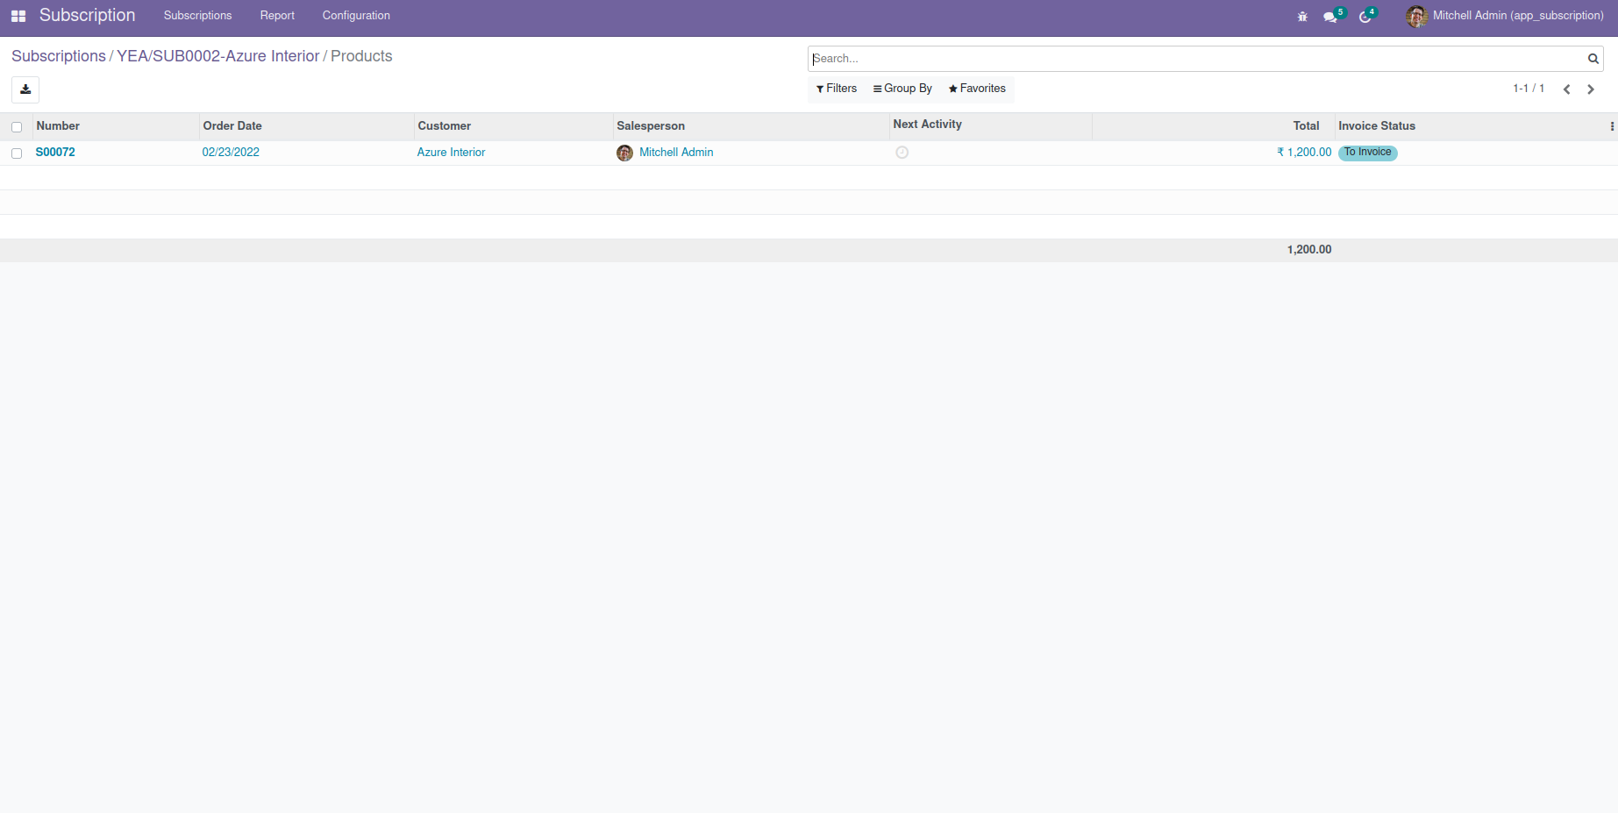This screenshot has height=813, width=1618.
Task: Click the 1,200.00 footer sum
Action: pyautogui.click(x=1309, y=250)
